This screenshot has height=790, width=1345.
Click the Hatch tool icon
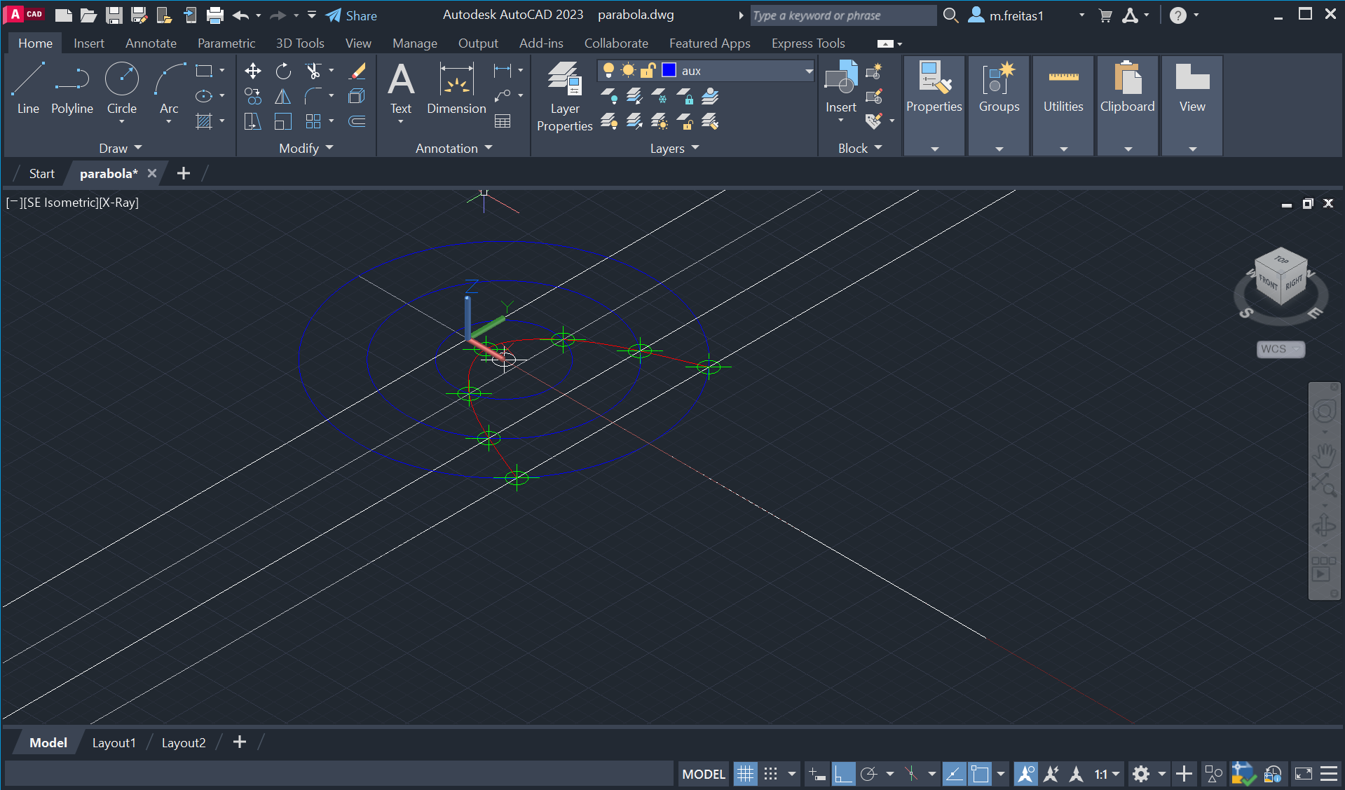click(x=204, y=122)
